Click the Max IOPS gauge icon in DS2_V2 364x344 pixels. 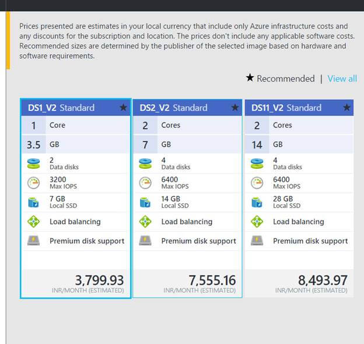[x=145, y=183]
